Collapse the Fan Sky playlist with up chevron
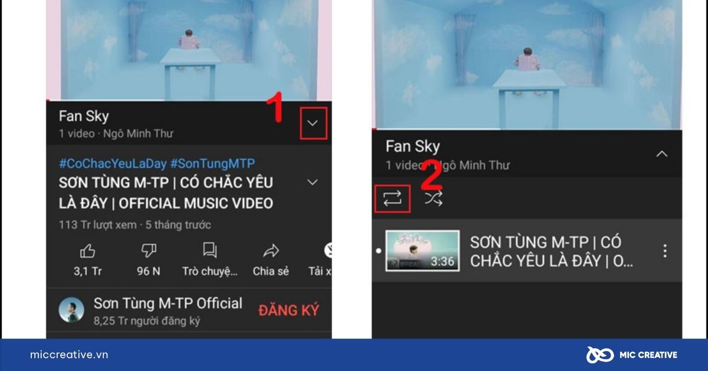Screen dimensions: 708x371 point(662,154)
